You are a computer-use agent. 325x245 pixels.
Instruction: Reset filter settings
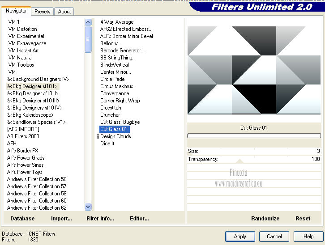303,219
